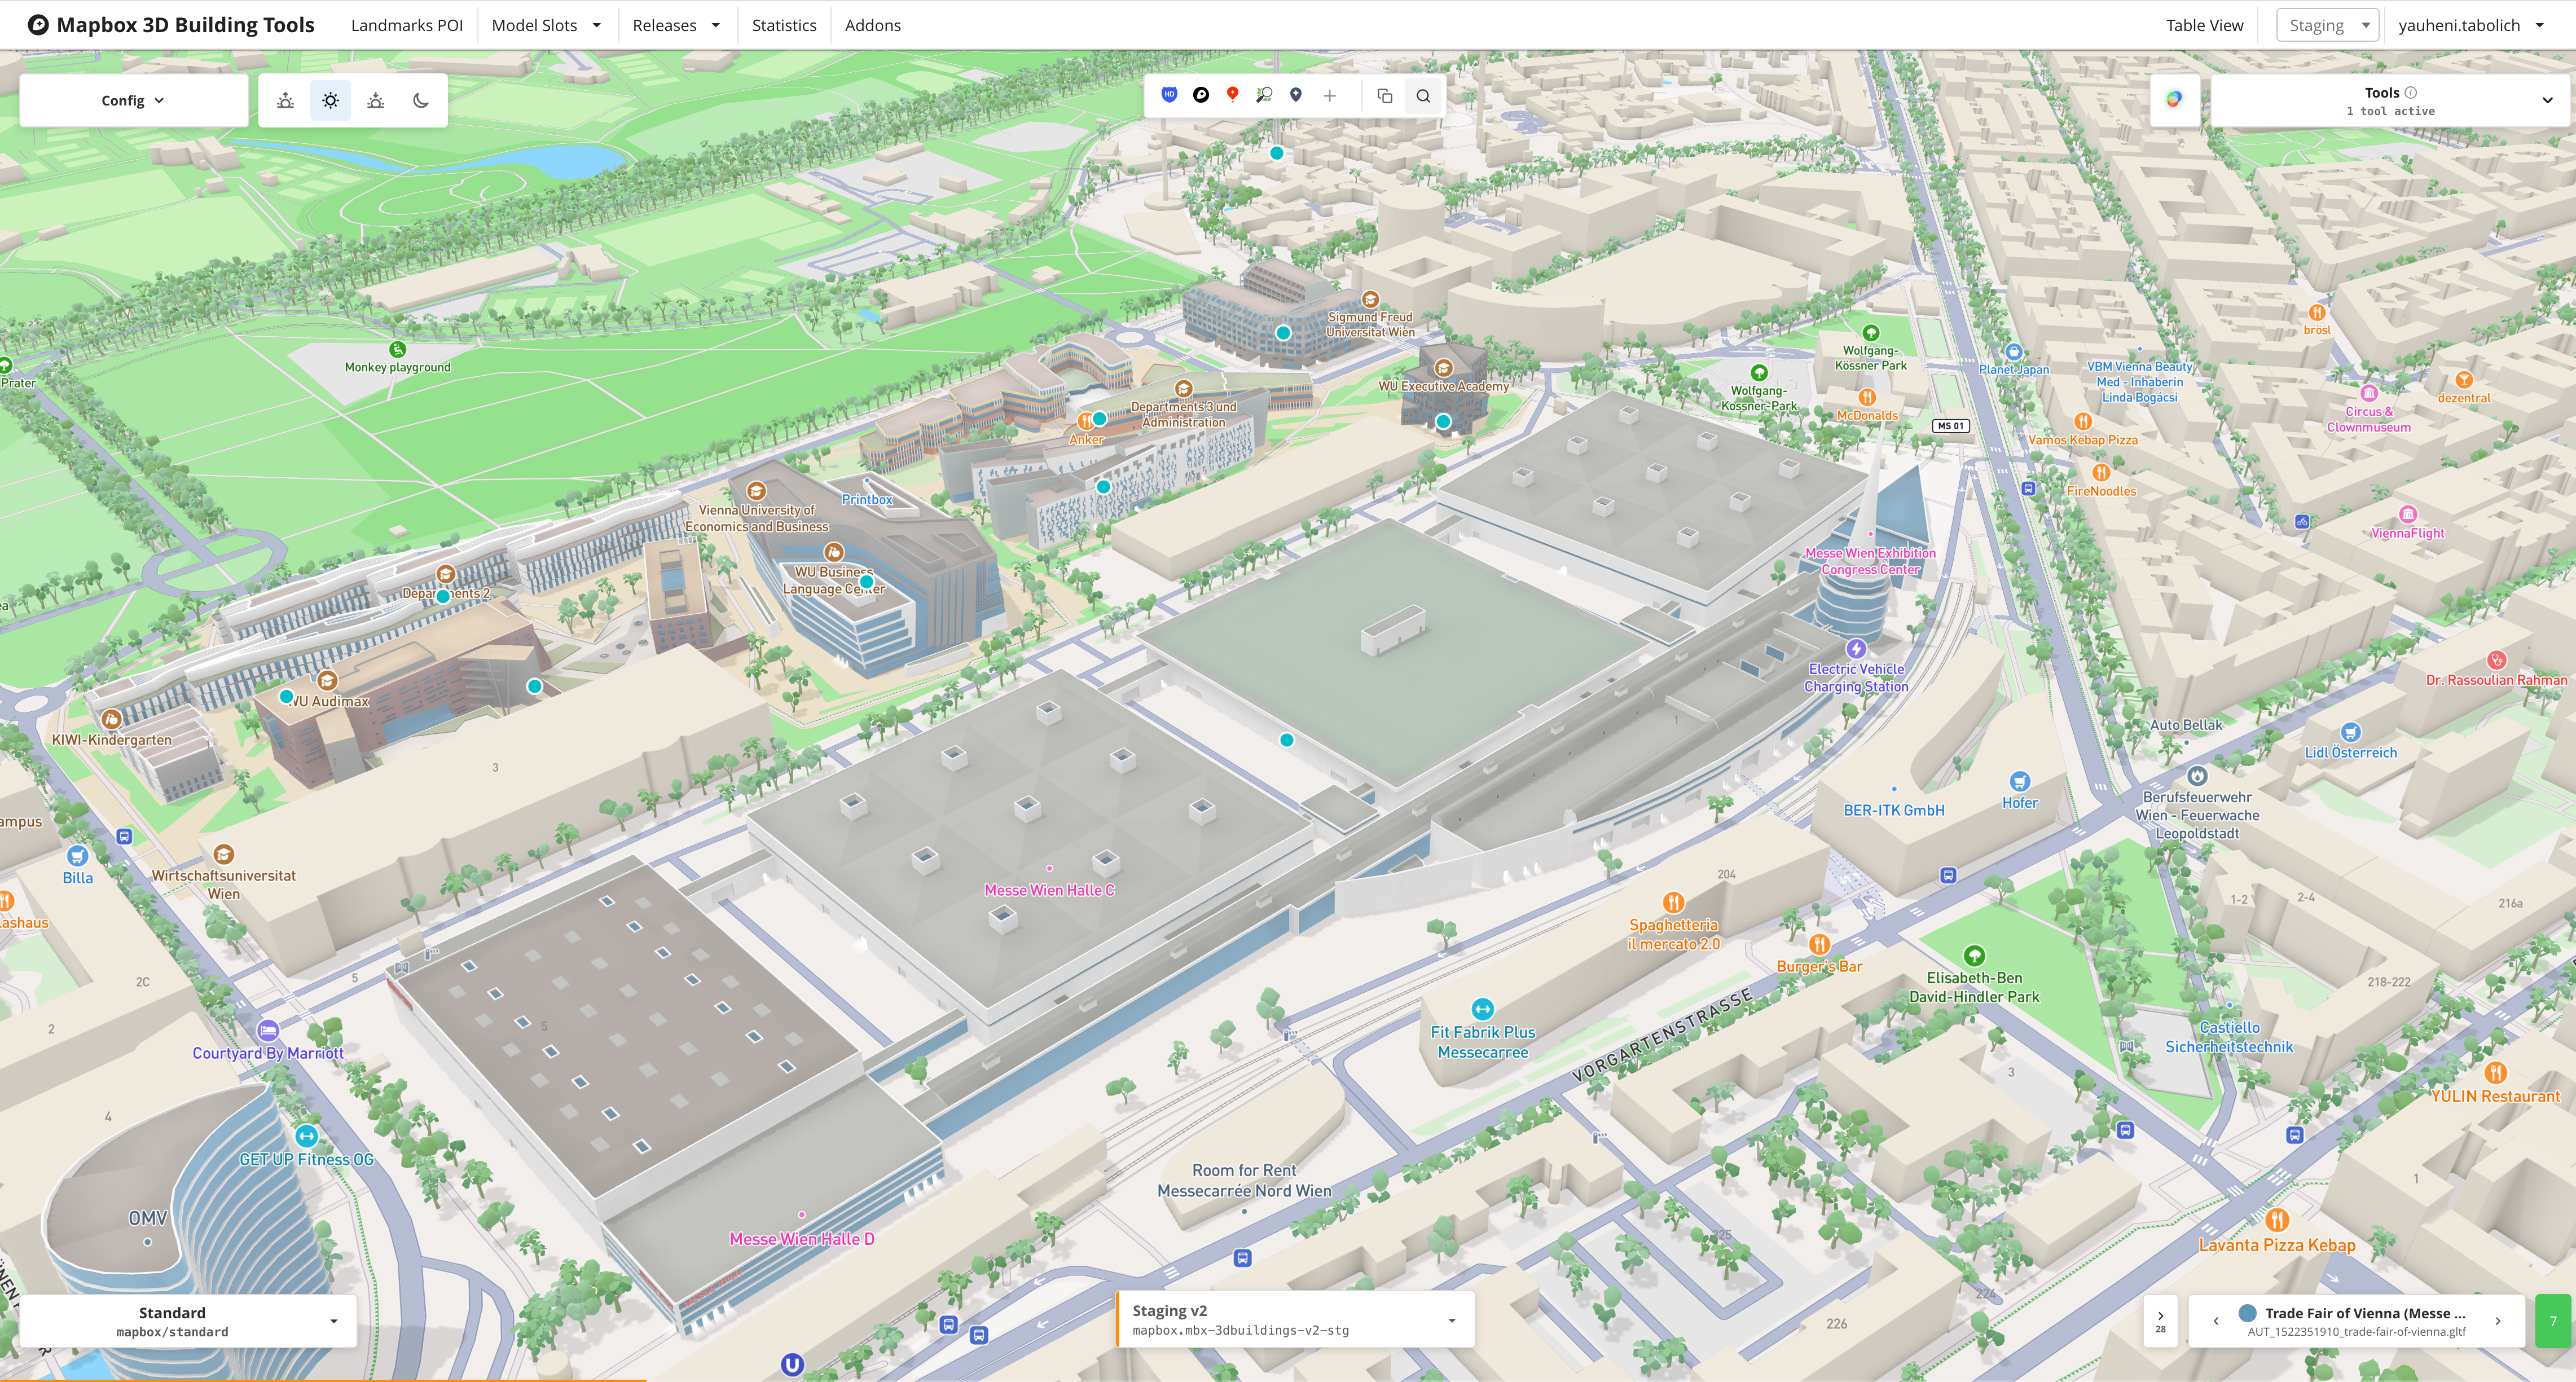Click the Sigmund Freud Universität Wien marker
The height and width of the screenshot is (1382, 2576).
pyautogui.click(x=1371, y=299)
